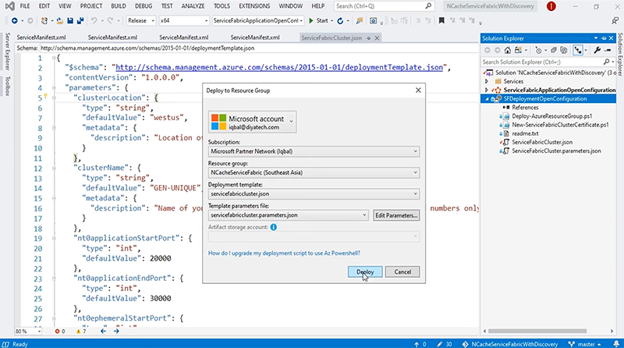This screenshot has height=348, width=624.
Task: Open Properties via the wrench icon
Action: [597, 50]
